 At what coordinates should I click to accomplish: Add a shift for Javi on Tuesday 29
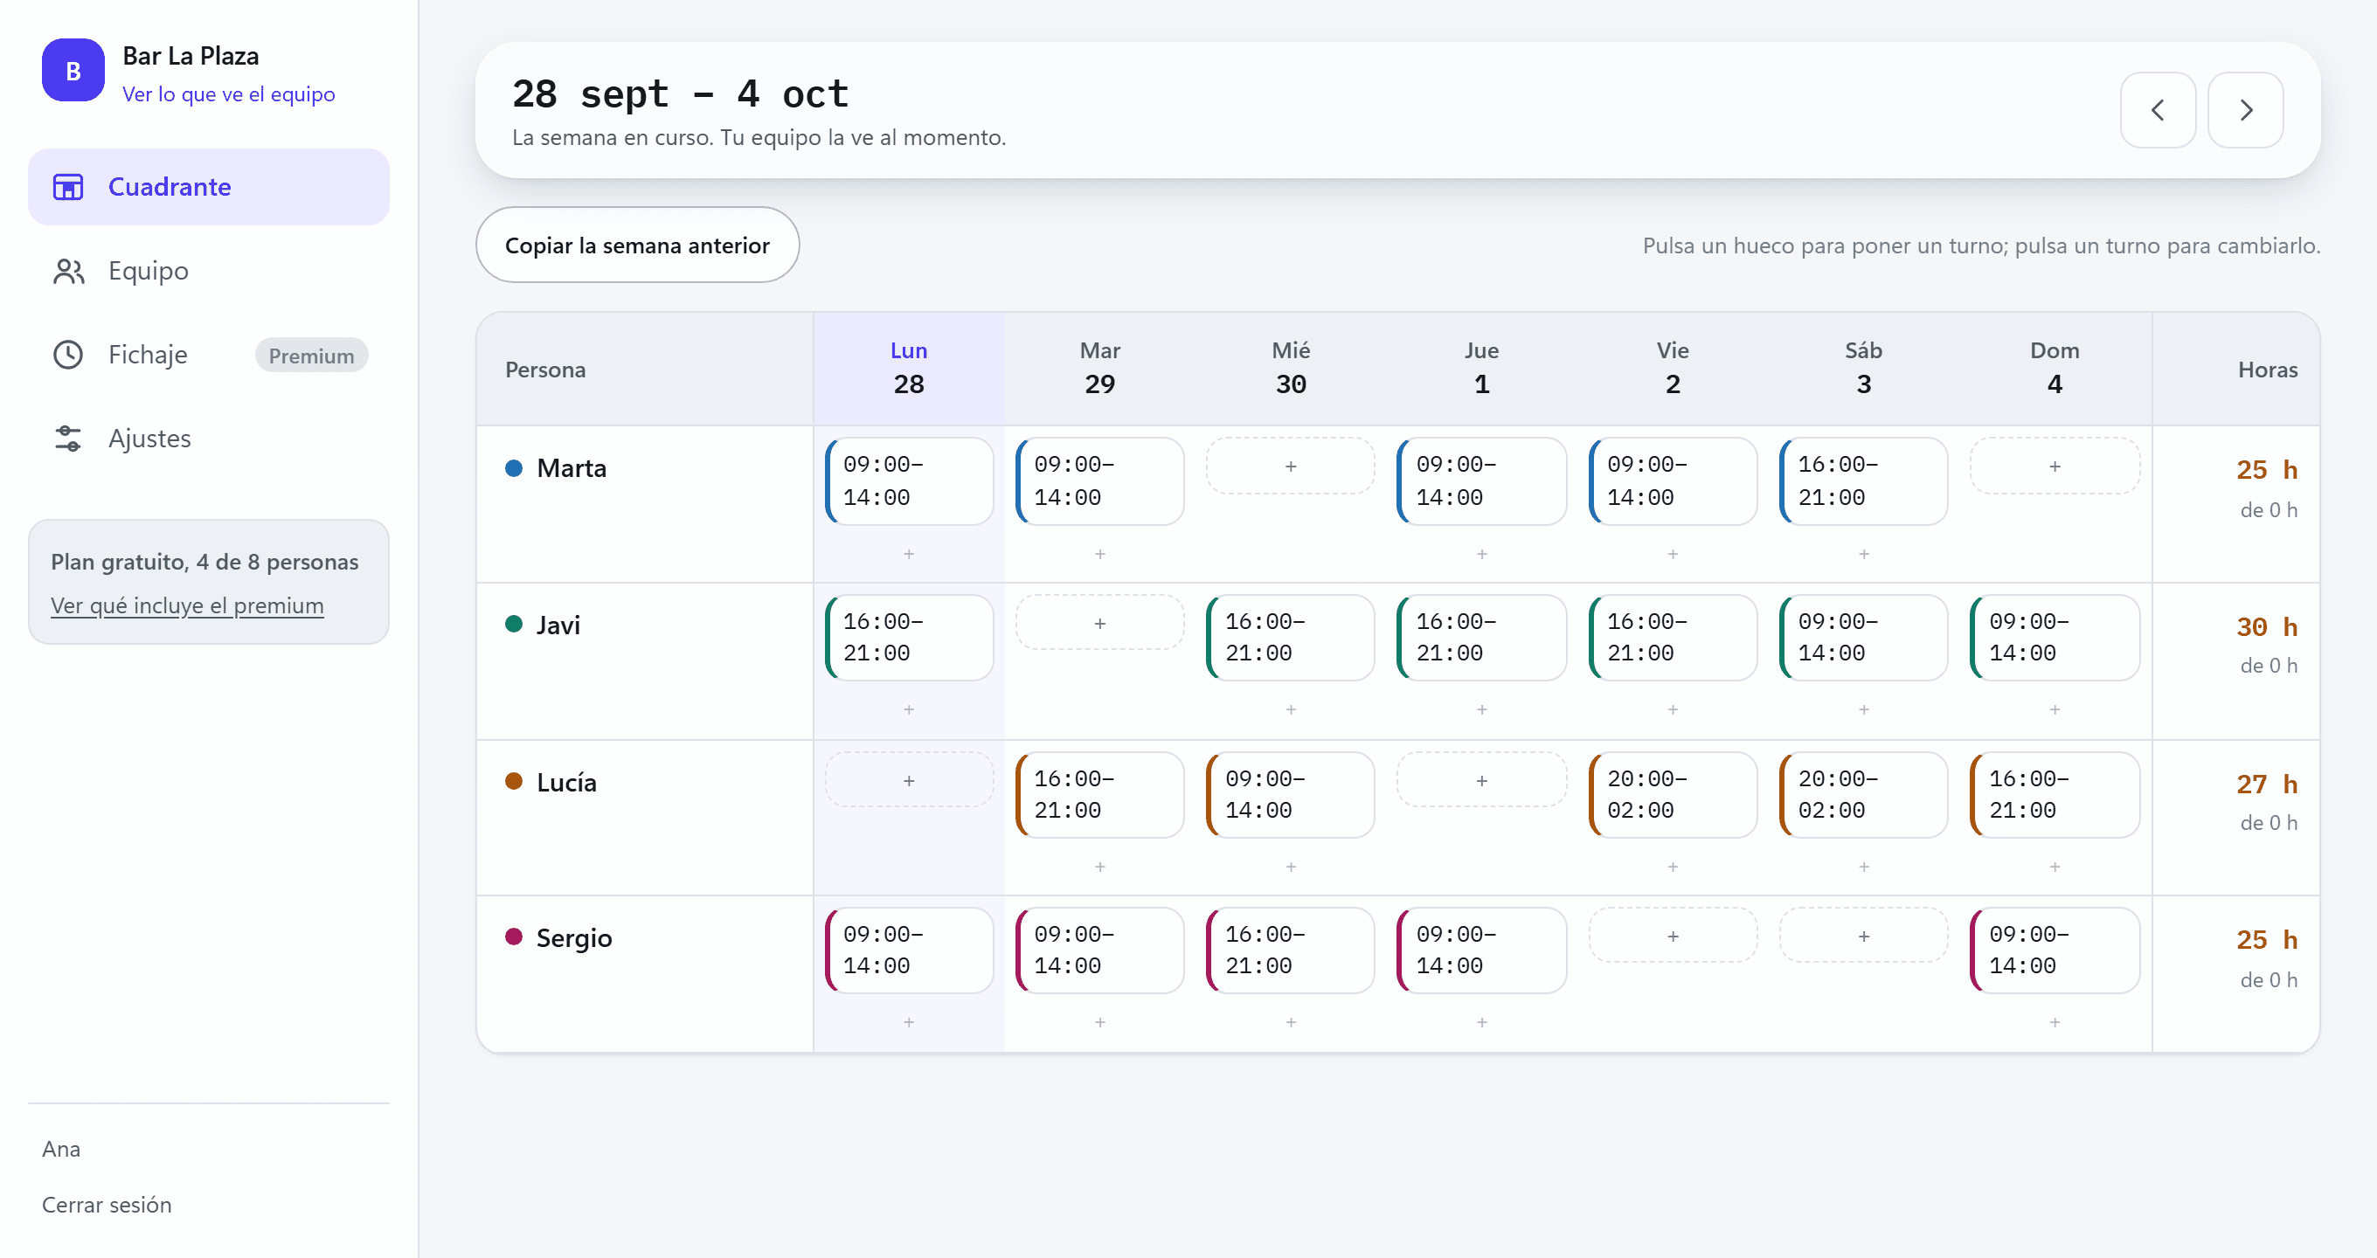pos(1099,623)
